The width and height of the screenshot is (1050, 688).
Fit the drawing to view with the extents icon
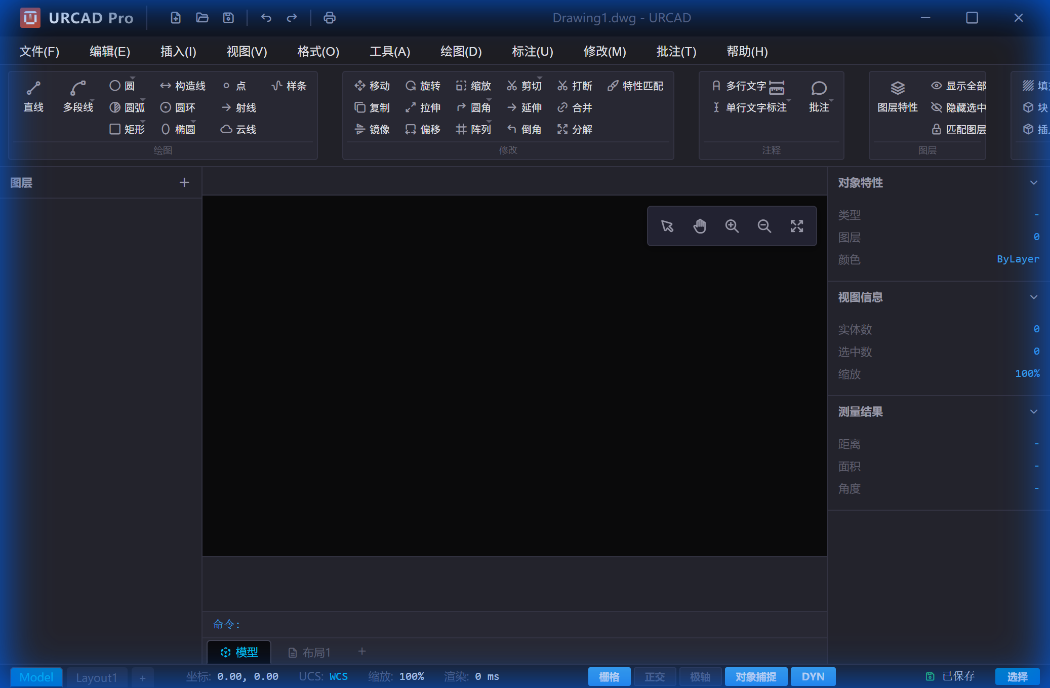click(797, 226)
